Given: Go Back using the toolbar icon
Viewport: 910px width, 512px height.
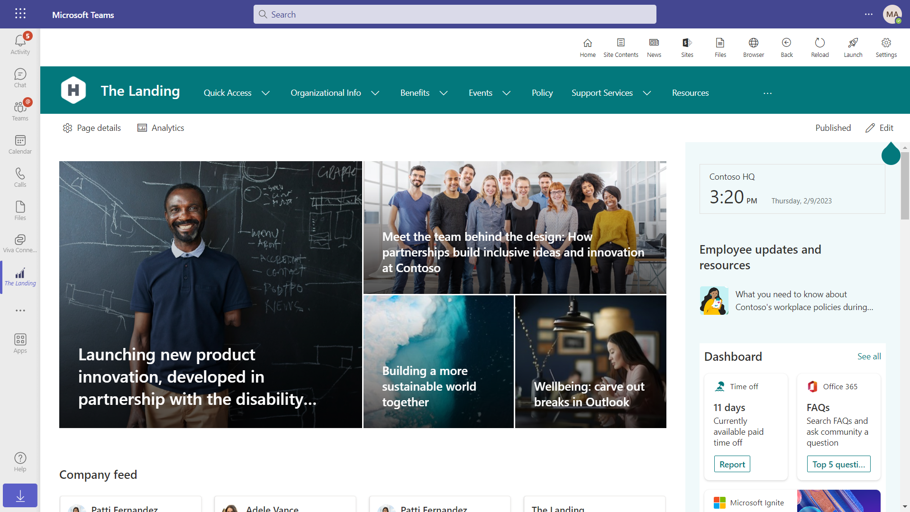Looking at the screenshot, I should 787,48.
